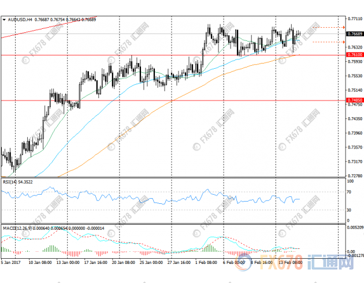Viewport: 364px width, 283px height.
Task: Click the 0.77110 price axis value
Action: click(354, 19)
